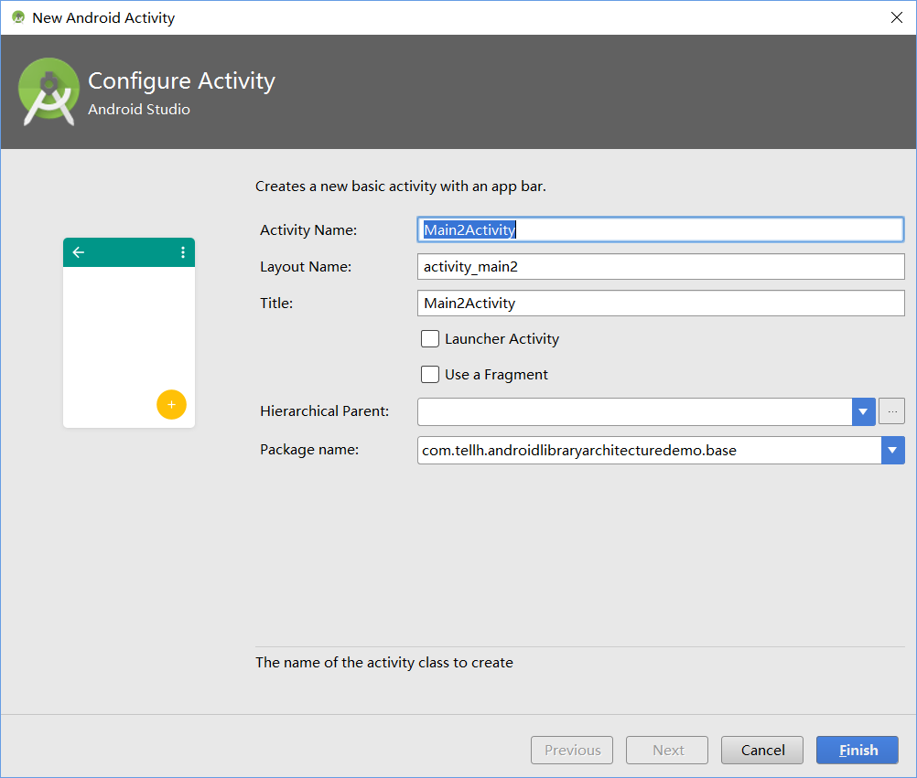Click the Cancel button
This screenshot has height=778, width=917.
coord(762,751)
